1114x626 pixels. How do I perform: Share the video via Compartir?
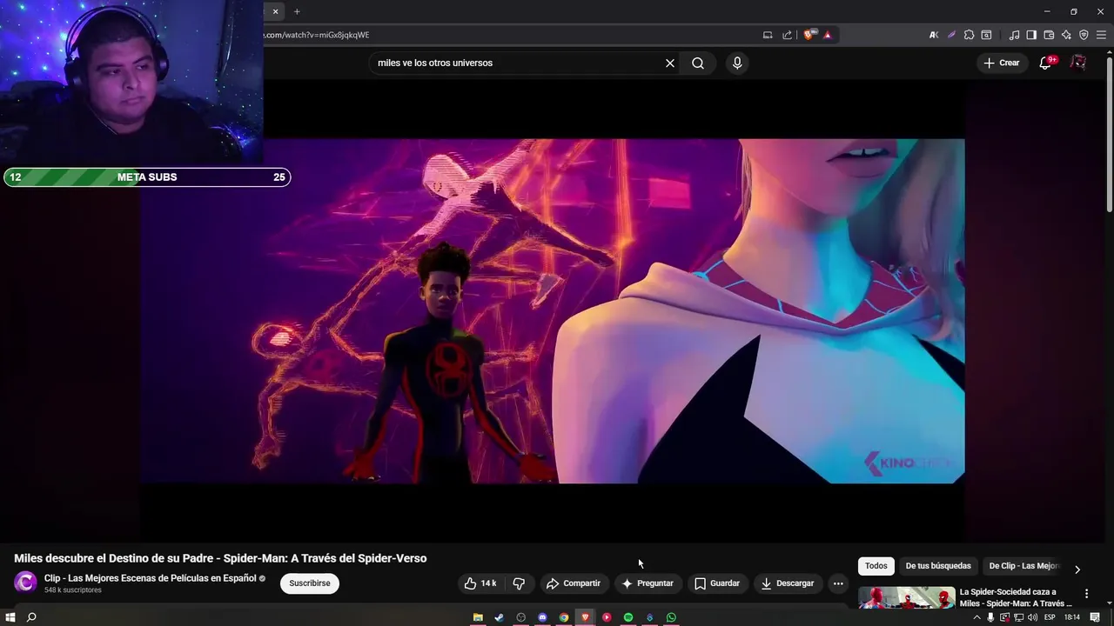pos(574,583)
